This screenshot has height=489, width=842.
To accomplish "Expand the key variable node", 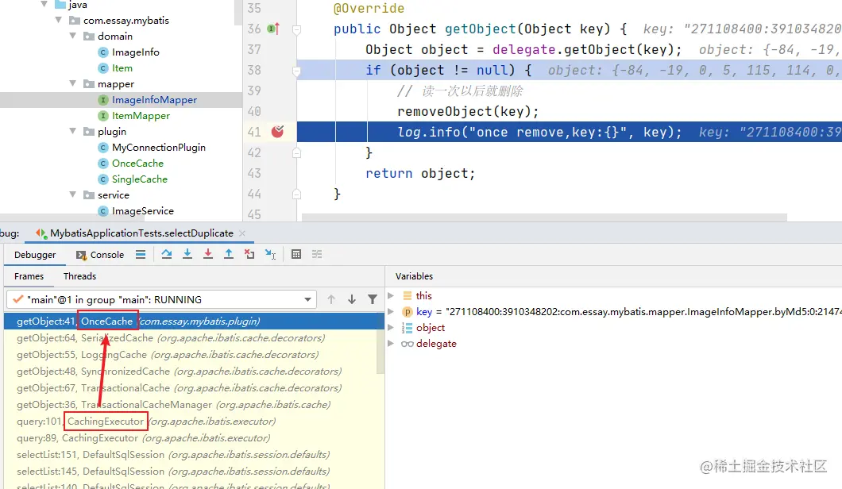I will (391, 312).
